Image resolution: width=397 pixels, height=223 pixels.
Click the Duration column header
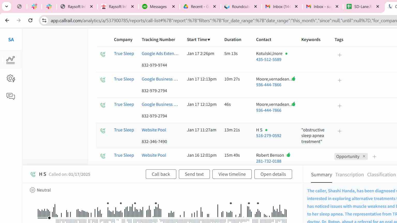(x=233, y=39)
